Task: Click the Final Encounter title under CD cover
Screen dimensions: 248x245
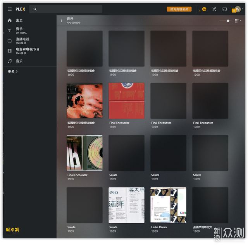Action: point(77,175)
